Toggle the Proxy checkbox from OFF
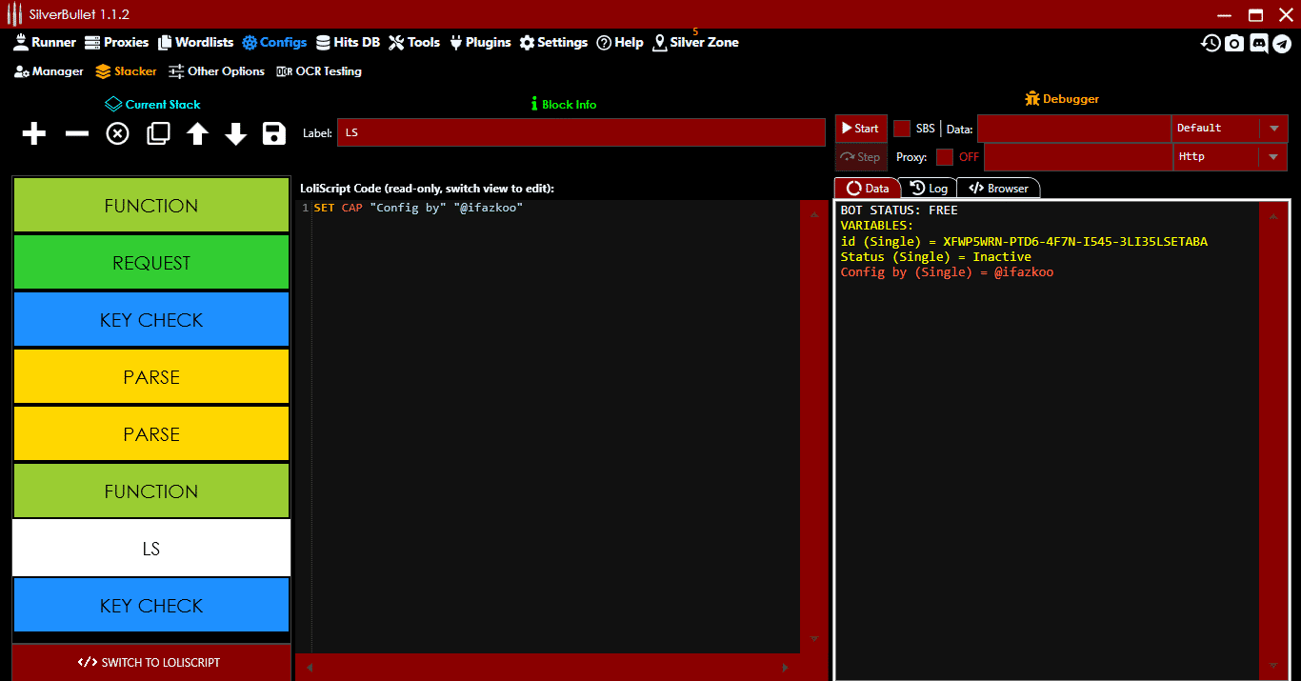The image size is (1301, 681). pyautogui.click(x=947, y=156)
